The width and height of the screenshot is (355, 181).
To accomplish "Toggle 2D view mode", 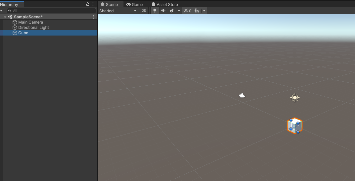I will (x=144, y=11).
